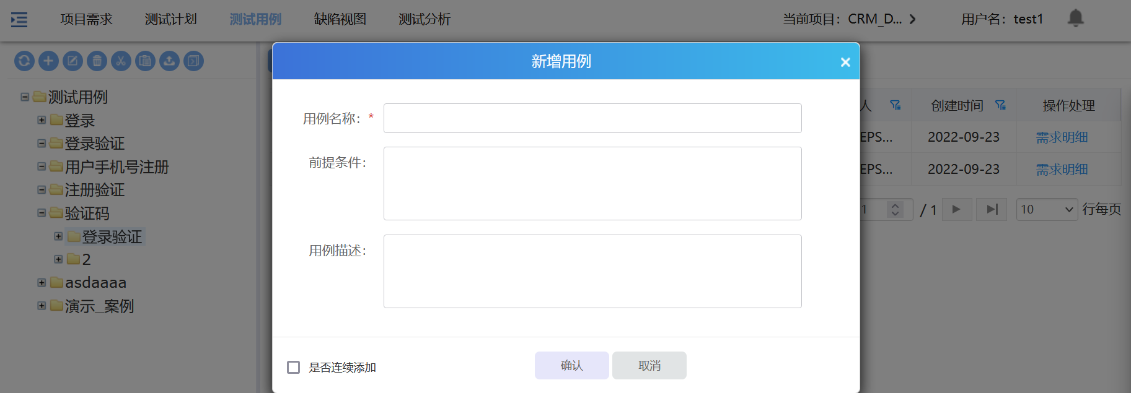Open 需求明细 link in first row

point(1062,137)
